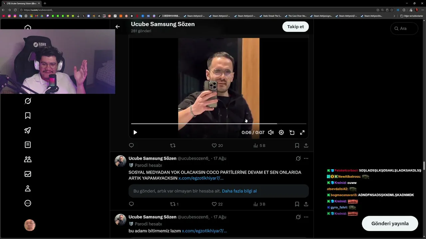
Task: Click the page scrollbar thumb
Action: click(424, 165)
